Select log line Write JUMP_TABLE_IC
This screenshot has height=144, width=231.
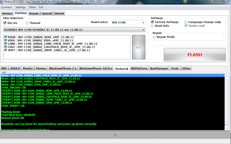(x=39, y=82)
